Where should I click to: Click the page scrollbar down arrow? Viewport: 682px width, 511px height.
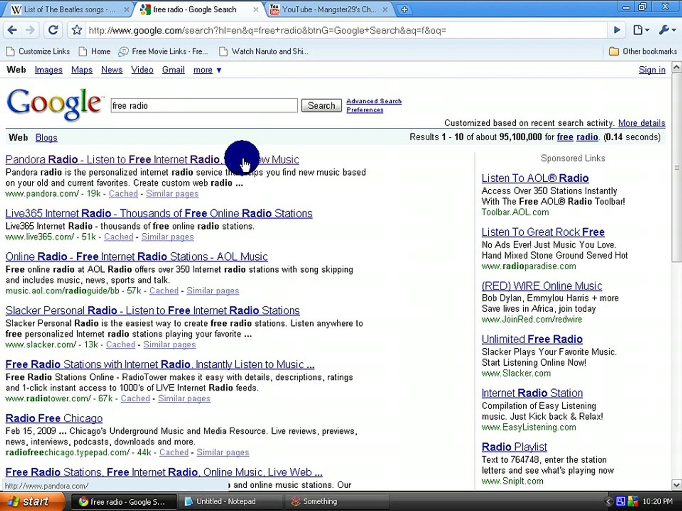[677, 485]
